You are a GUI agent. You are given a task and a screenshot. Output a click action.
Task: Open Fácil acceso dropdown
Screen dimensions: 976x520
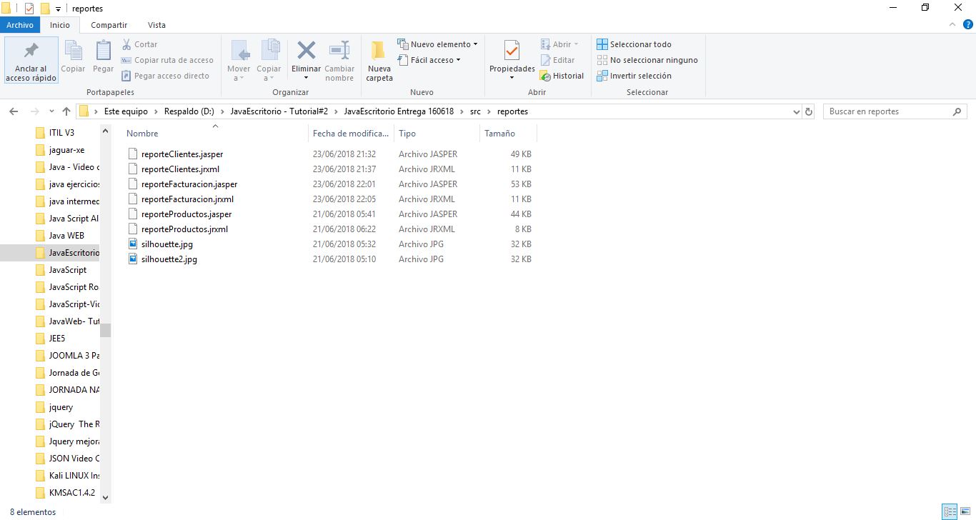pyautogui.click(x=429, y=60)
